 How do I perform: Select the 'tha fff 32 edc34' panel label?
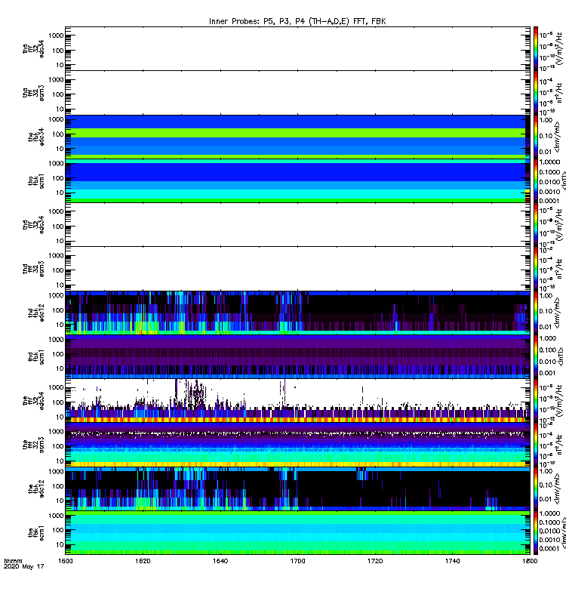(x=33, y=48)
